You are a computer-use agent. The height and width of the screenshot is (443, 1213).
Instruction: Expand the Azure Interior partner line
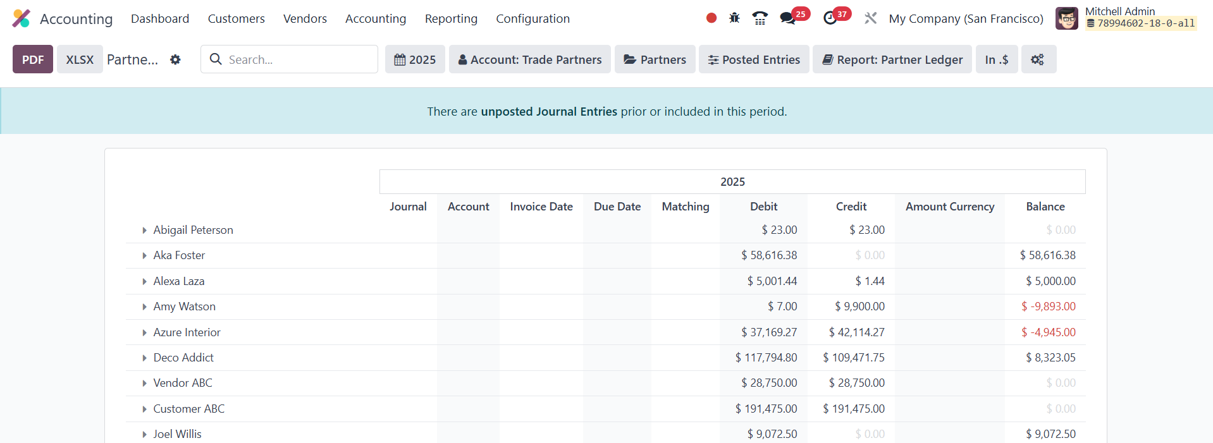click(145, 332)
